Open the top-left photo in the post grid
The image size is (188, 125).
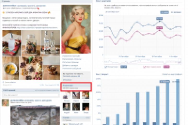click(x=11, y=43)
